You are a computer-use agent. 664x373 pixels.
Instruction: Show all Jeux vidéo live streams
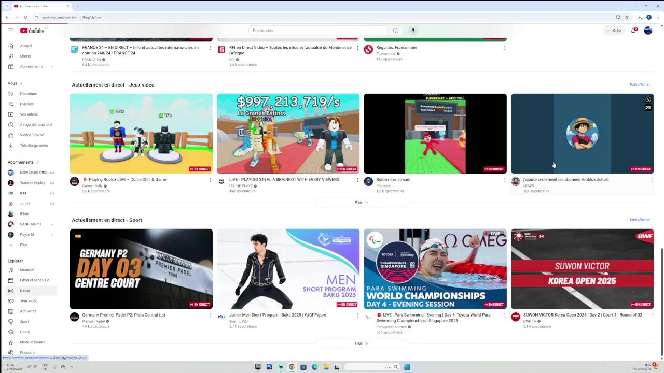click(x=639, y=84)
